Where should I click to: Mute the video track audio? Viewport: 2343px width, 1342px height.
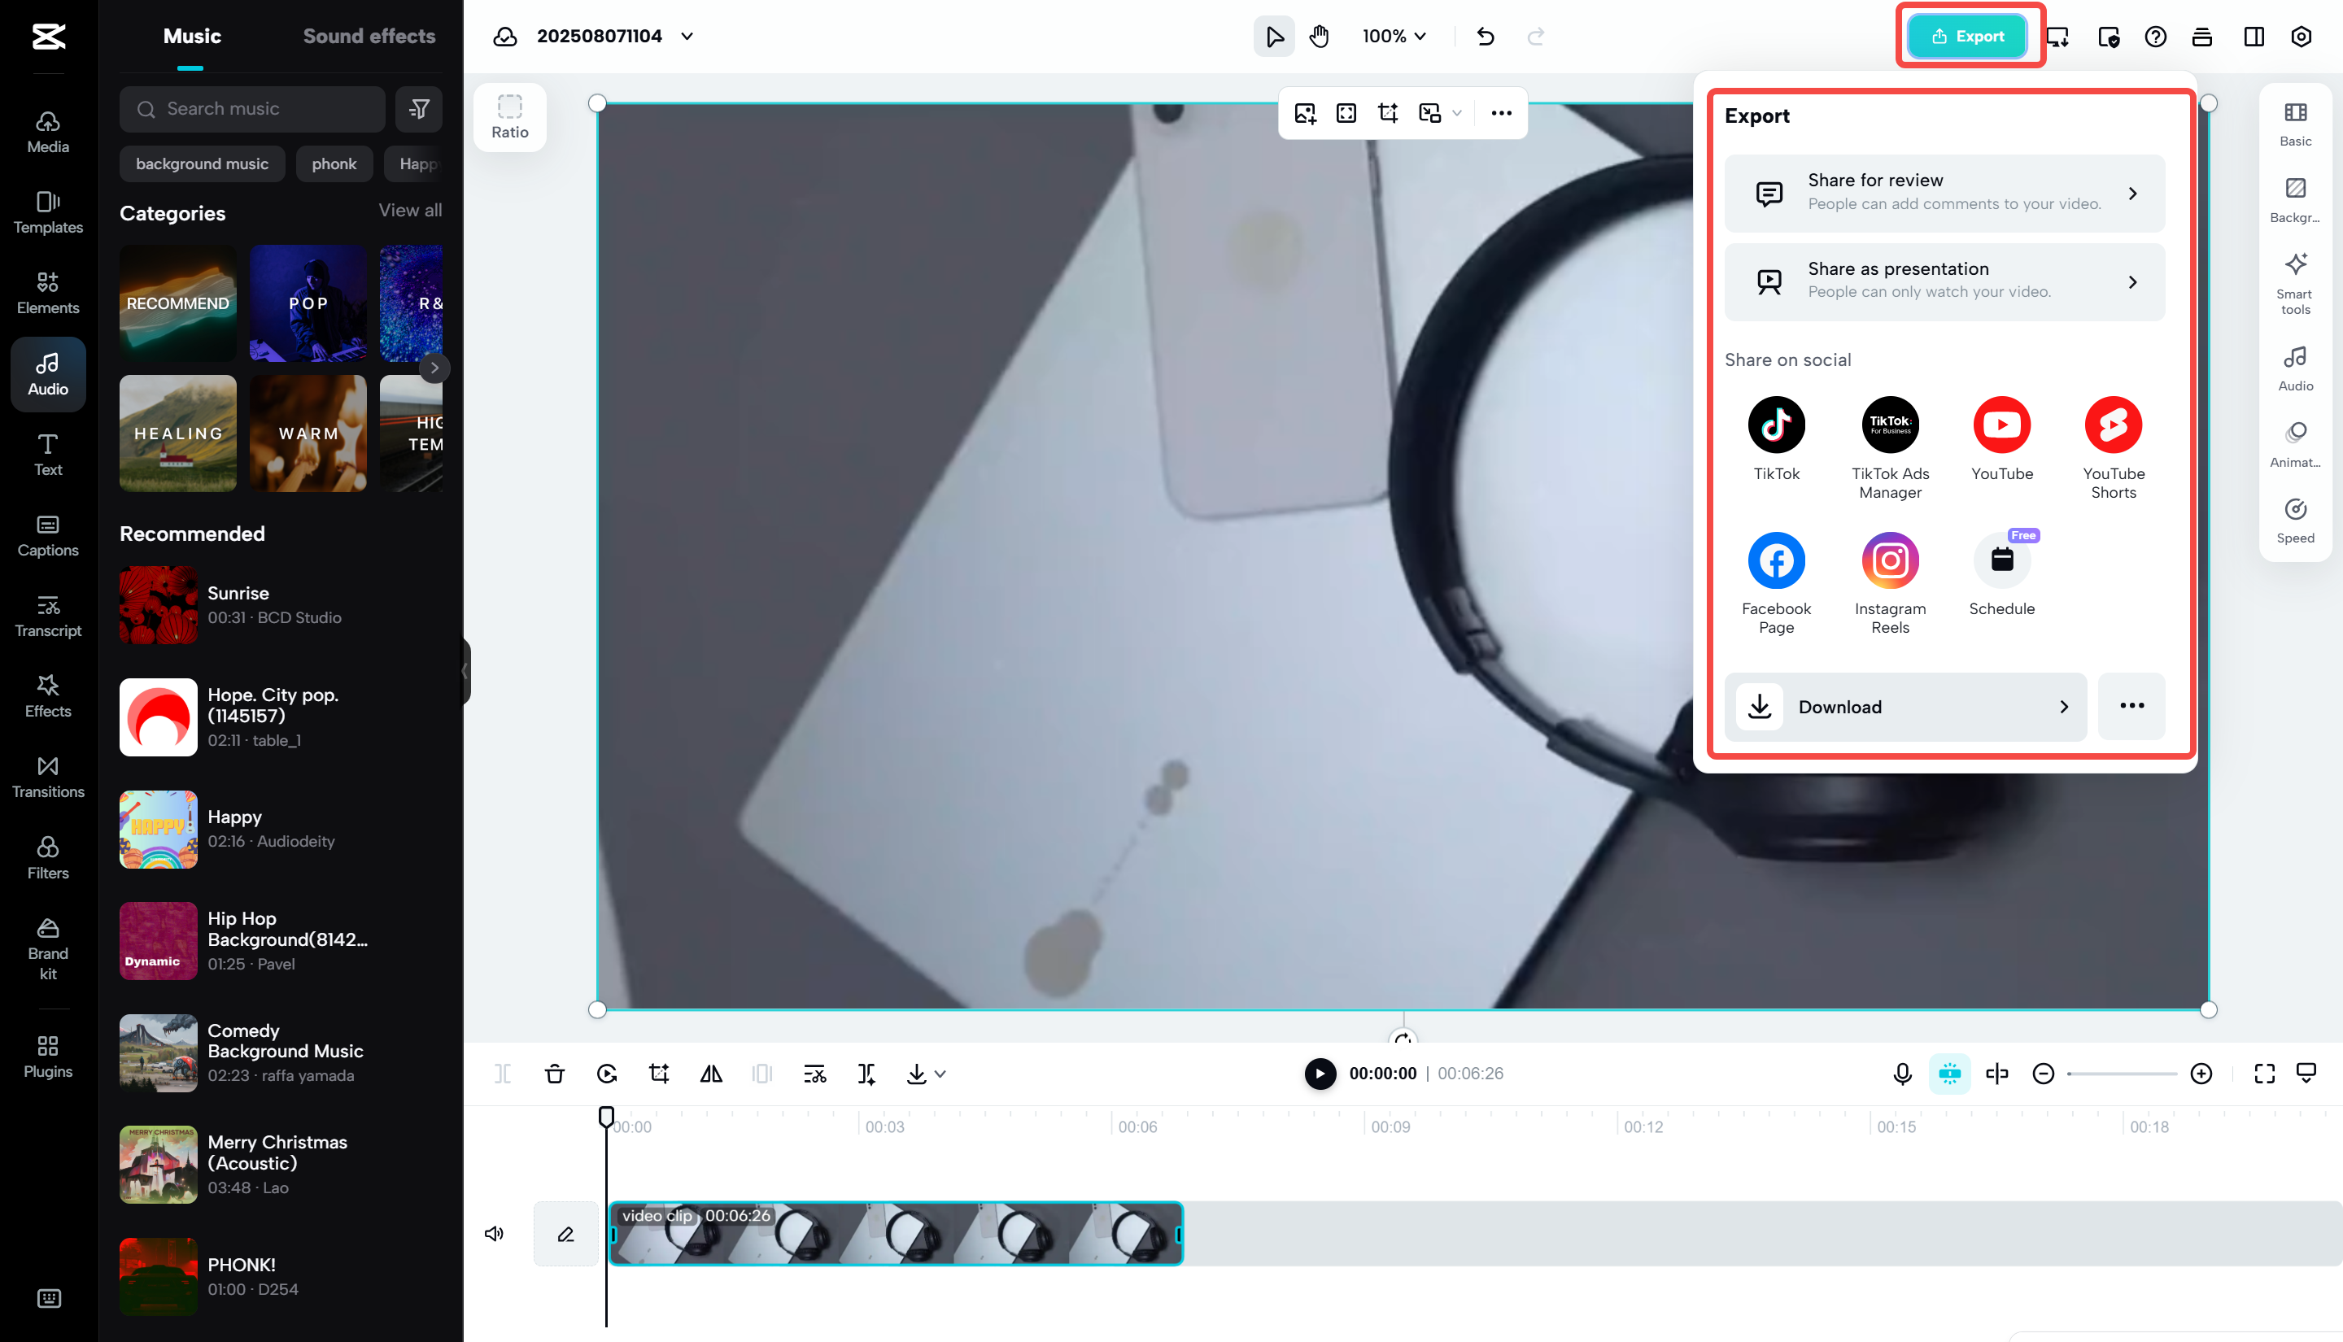pos(494,1233)
